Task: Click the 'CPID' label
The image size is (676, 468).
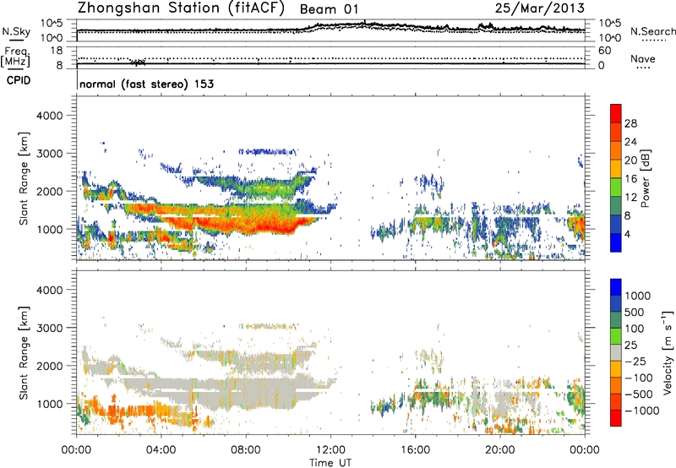Action: click(x=18, y=80)
